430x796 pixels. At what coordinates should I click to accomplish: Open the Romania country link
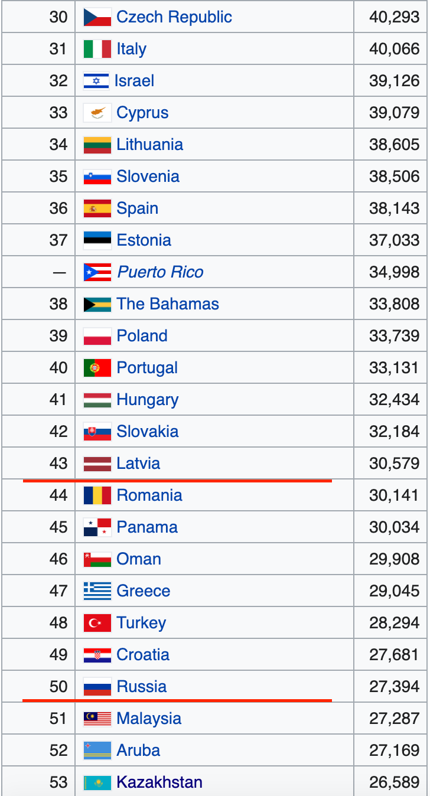[x=149, y=495]
